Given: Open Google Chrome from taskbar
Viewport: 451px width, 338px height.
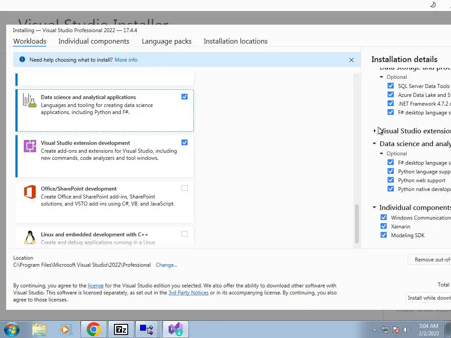Looking at the screenshot, I should click(x=93, y=329).
